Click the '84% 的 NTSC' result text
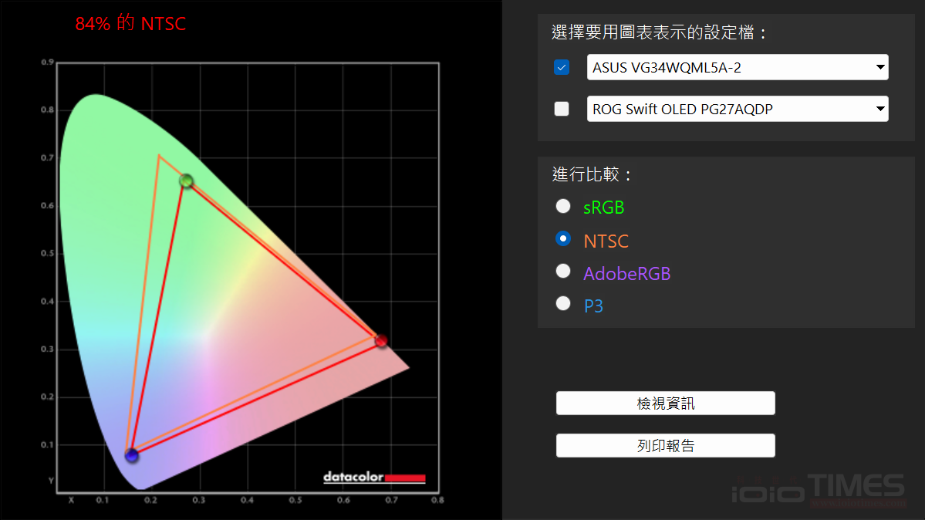This screenshot has height=520, width=925. pyautogui.click(x=130, y=24)
